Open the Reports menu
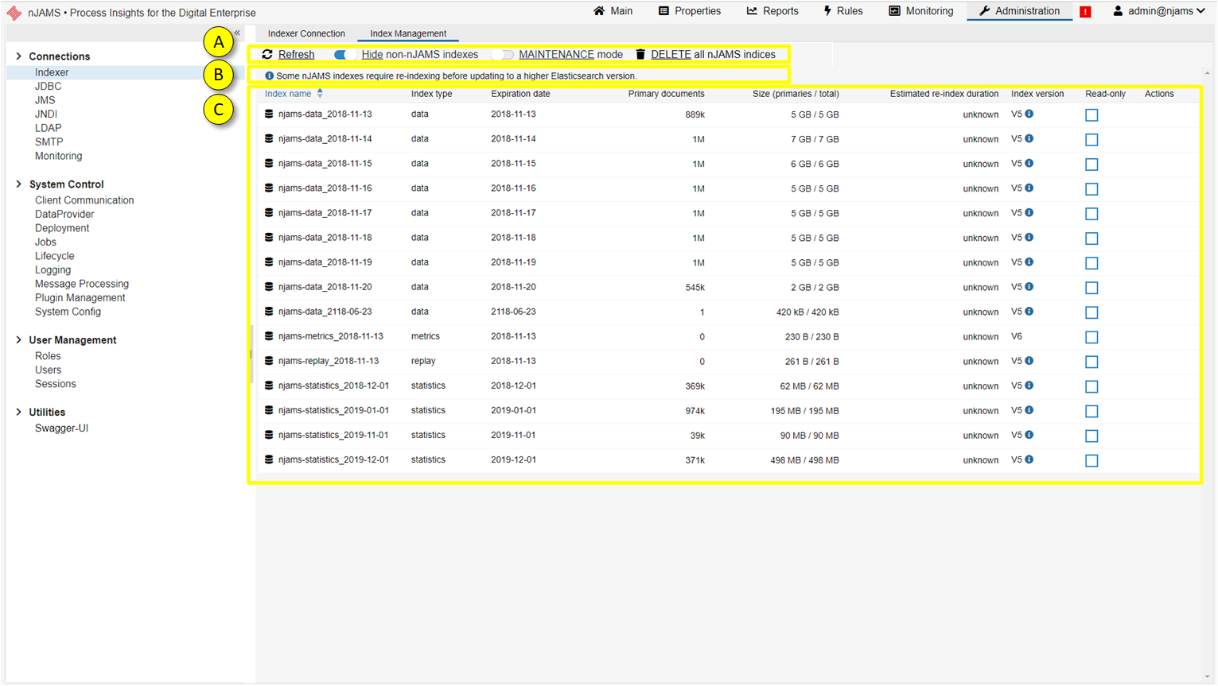 click(x=772, y=11)
